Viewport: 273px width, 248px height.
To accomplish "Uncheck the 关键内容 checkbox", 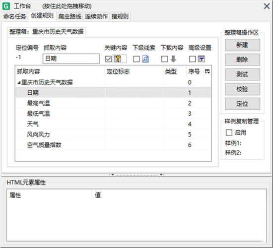I will (108, 59).
